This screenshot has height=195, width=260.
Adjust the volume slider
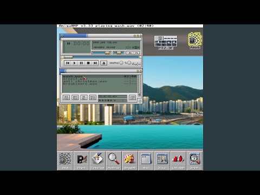coord(101,53)
